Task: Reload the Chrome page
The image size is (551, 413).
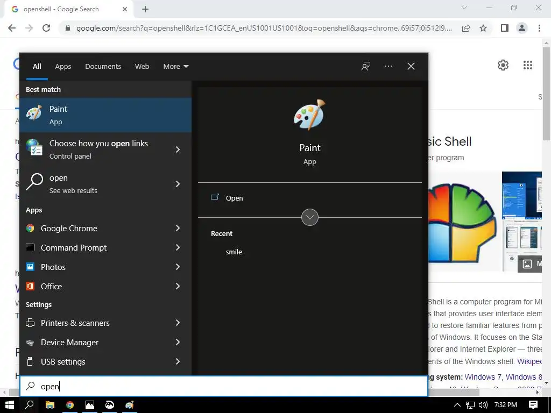Action: 46,28
